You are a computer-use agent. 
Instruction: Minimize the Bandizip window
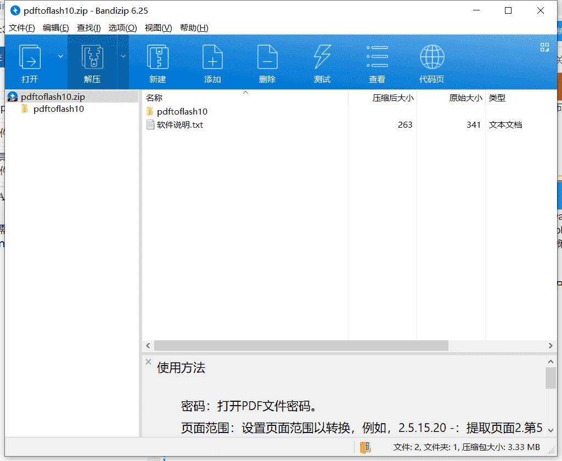coord(476,10)
